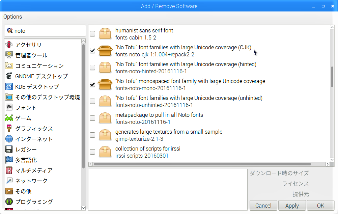Click "collection of scripts for irssi"
This screenshot has width=338, height=214.
click(x=148, y=149)
